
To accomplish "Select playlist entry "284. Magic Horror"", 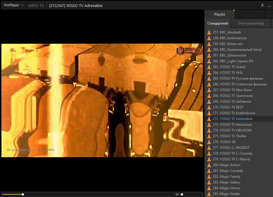I will point(239,188).
